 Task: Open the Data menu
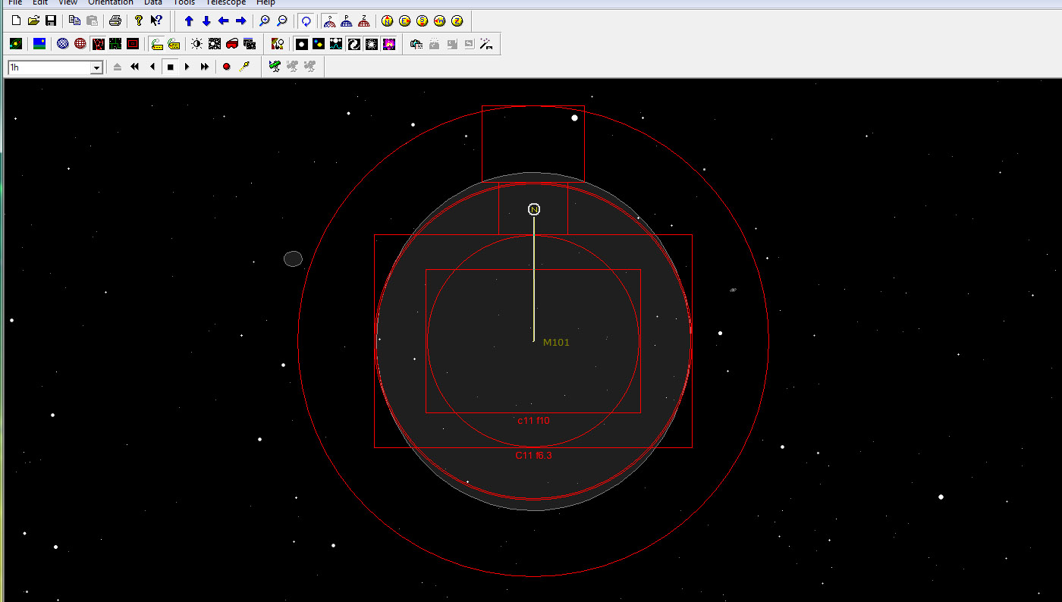pos(153,3)
